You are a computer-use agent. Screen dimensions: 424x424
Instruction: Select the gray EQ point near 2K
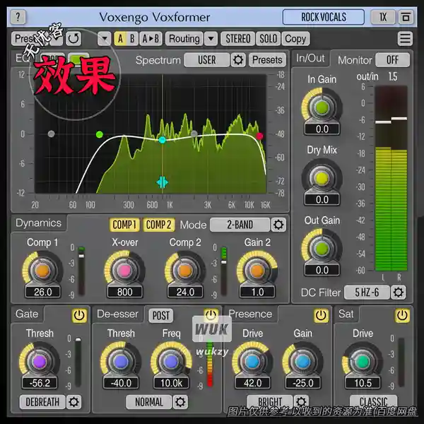click(x=194, y=134)
